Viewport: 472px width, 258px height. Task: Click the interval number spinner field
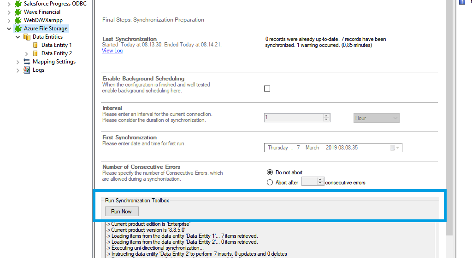(294, 118)
